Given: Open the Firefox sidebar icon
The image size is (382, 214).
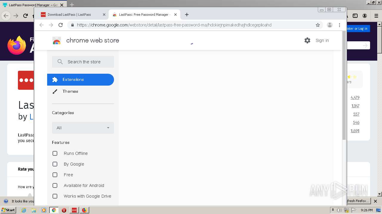Looking at the screenshot, I should pos(355,16).
